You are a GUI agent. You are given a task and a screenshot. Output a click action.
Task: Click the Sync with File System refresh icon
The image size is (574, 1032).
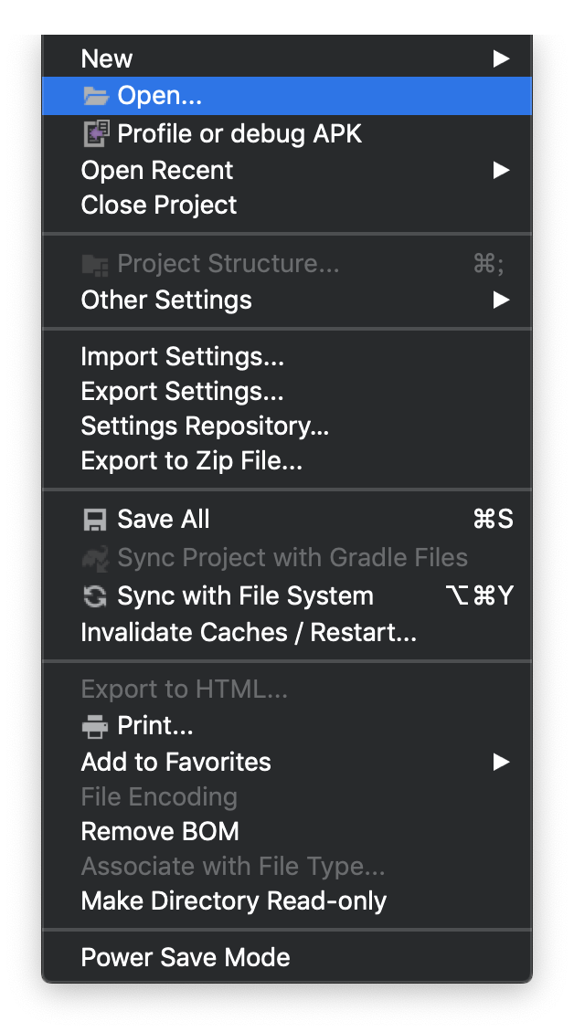tap(95, 596)
